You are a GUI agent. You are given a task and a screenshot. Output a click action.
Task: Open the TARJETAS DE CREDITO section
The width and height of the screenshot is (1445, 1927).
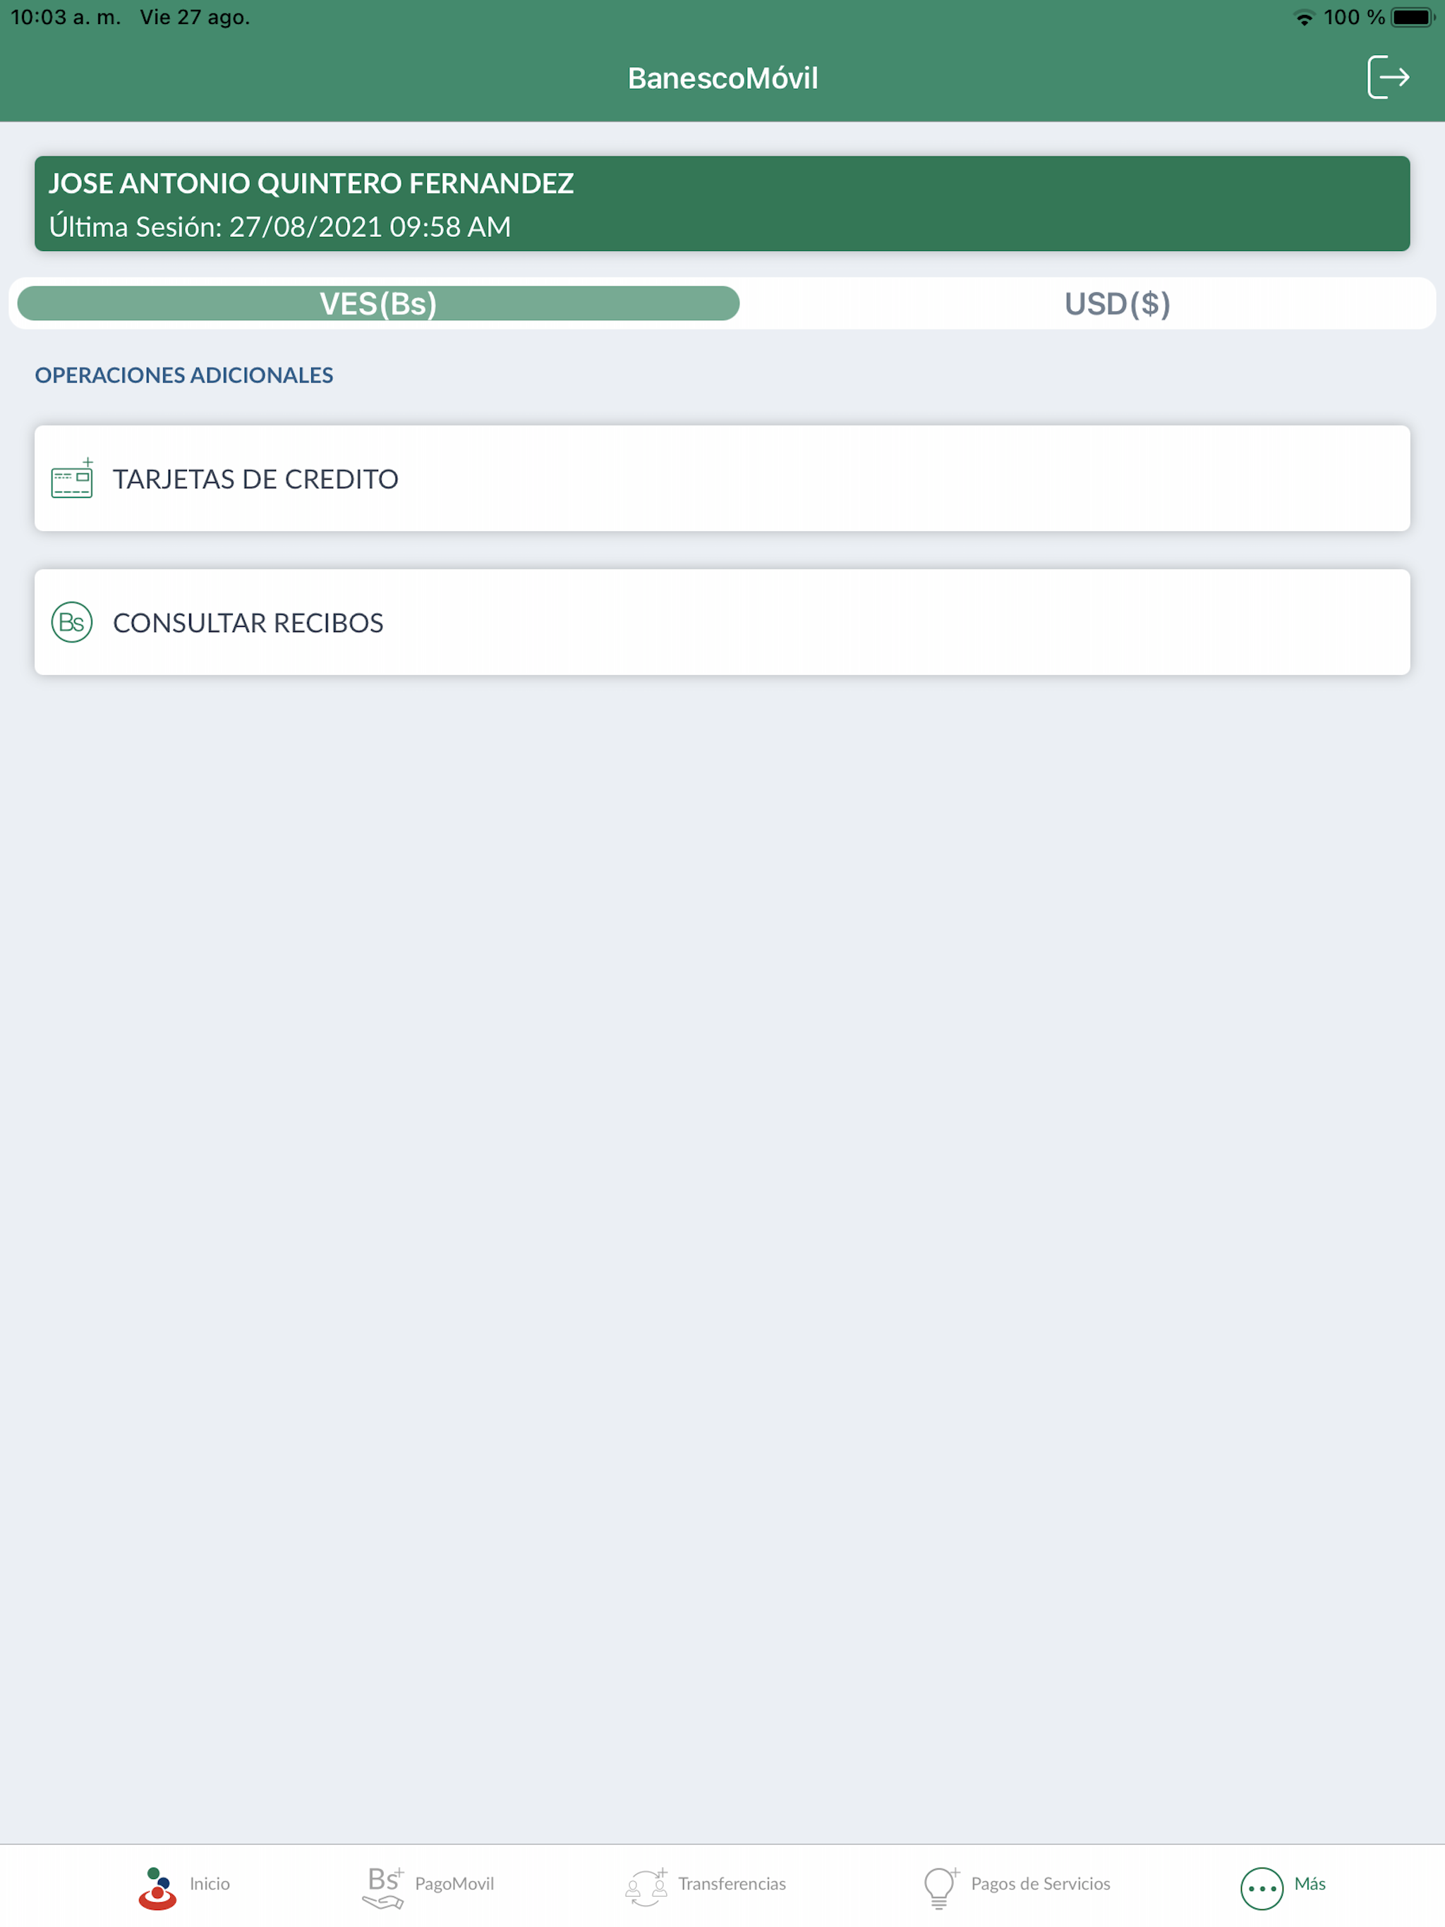pos(722,478)
